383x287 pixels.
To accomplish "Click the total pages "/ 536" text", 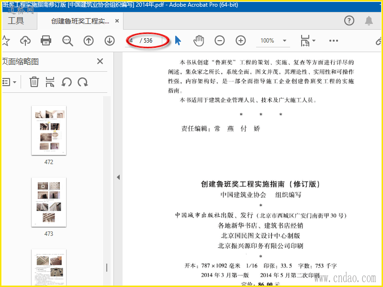I will tap(146, 41).
